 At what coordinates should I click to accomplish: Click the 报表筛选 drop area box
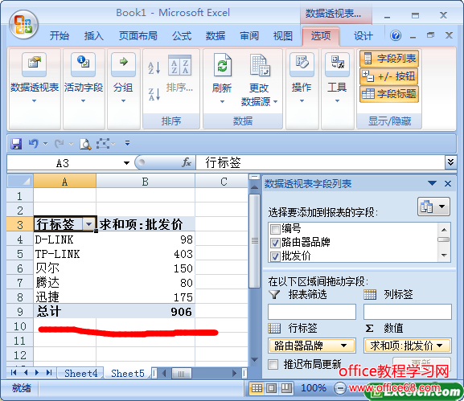[312, 312]
